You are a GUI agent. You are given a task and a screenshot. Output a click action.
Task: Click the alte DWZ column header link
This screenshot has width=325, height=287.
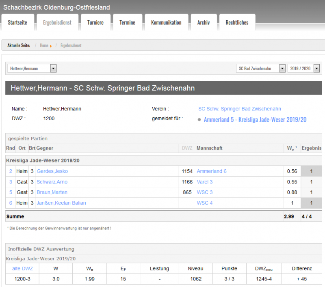[22, 269]
